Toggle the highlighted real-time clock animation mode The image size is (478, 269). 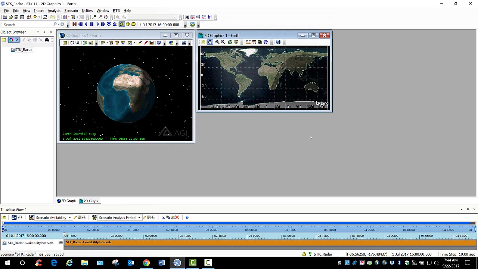[122, 24]
